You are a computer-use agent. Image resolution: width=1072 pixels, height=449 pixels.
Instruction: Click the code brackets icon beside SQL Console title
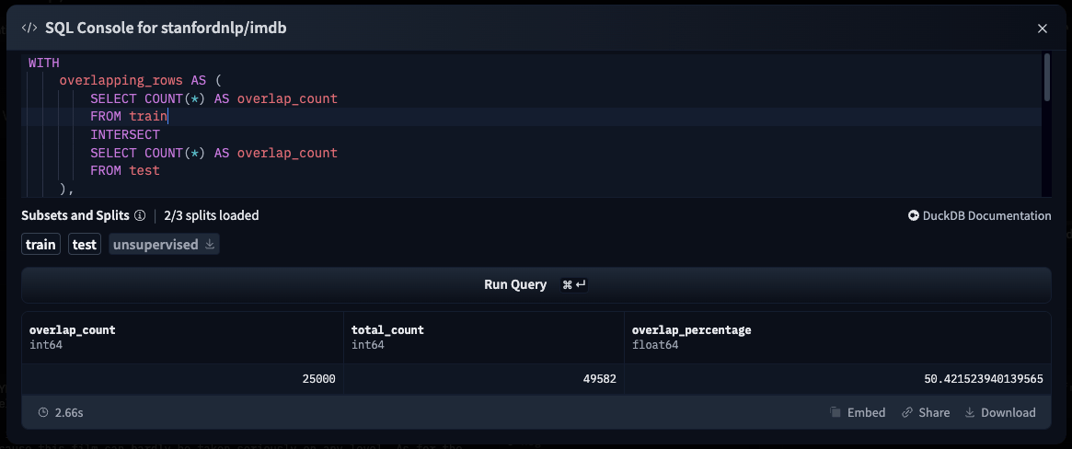(29, 29)
